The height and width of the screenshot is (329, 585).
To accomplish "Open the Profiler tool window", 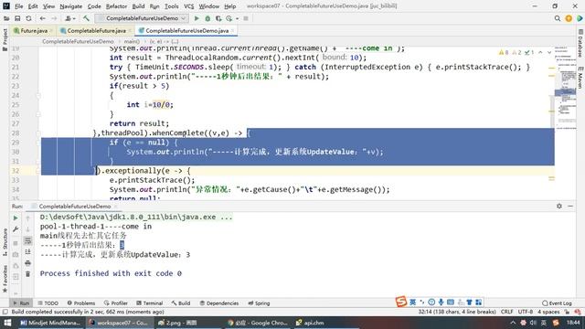I will pos(116,303).
